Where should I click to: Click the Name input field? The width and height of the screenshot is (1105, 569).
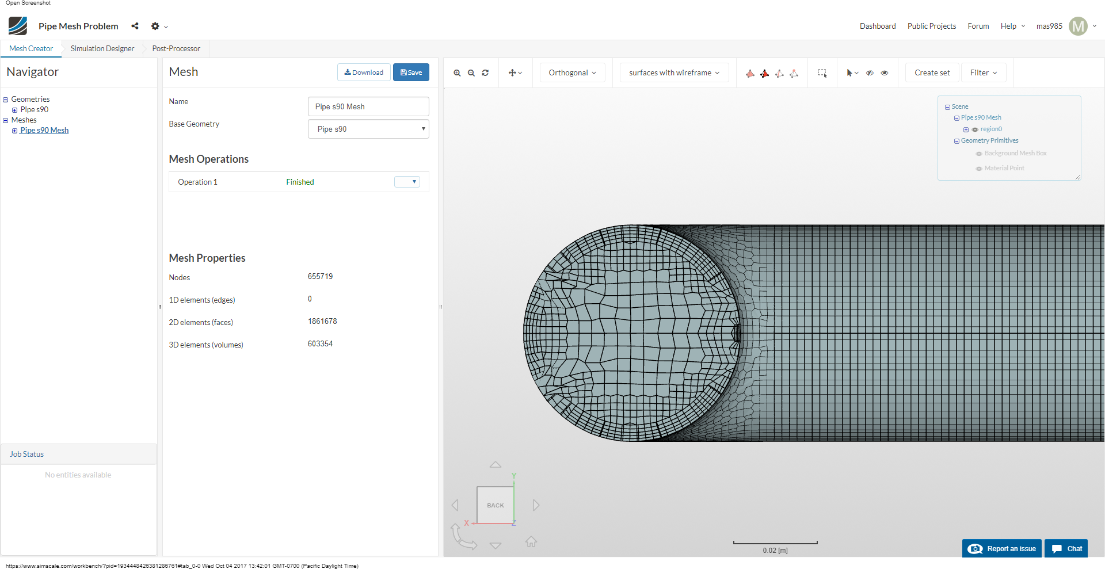pos(368,106)
